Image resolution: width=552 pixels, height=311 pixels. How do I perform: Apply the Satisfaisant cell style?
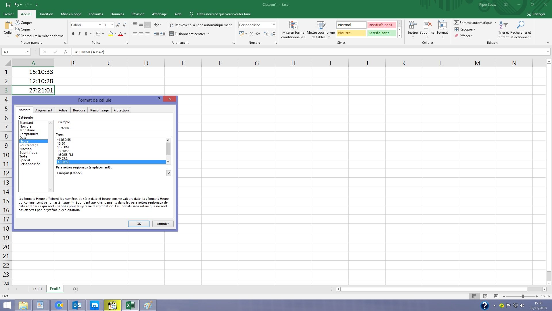(x=382, y=33)
